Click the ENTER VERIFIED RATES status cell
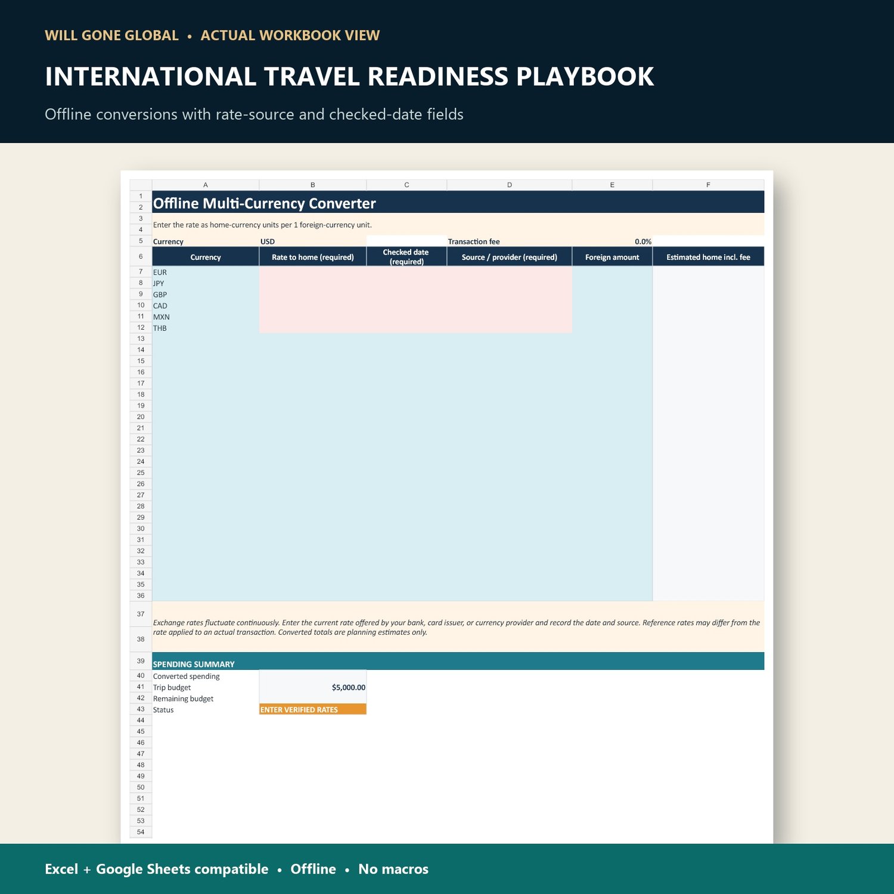 click(x=313, y=709)
